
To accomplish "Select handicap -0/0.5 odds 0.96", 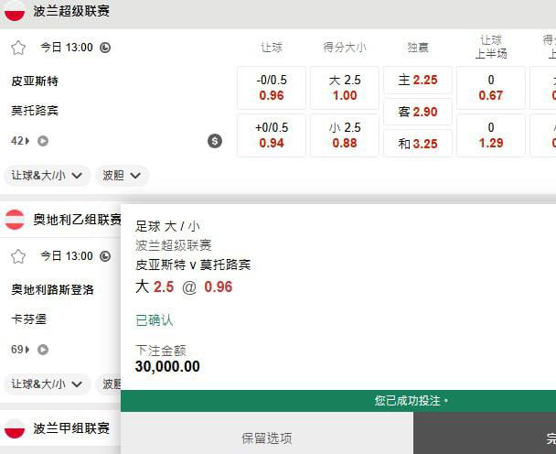I will click(x=272, y=88).
